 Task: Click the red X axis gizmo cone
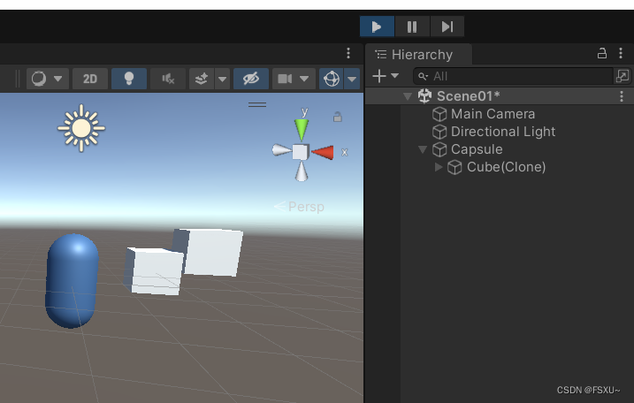[323, 152]
